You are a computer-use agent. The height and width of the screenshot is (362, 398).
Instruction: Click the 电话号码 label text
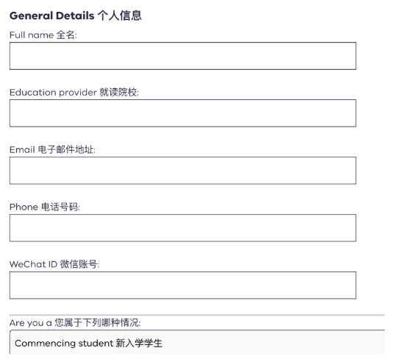pos(60,207)
